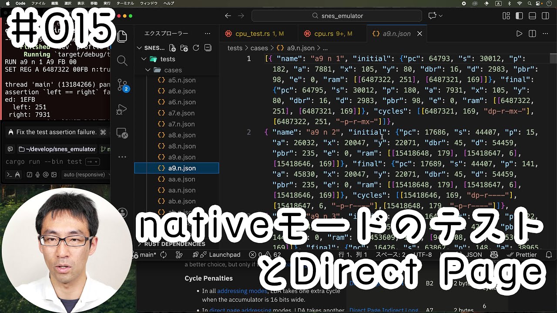This screenshot has width=557, height=313.
Task: Click the Prettier status bar item
Action: click(521, 255)
